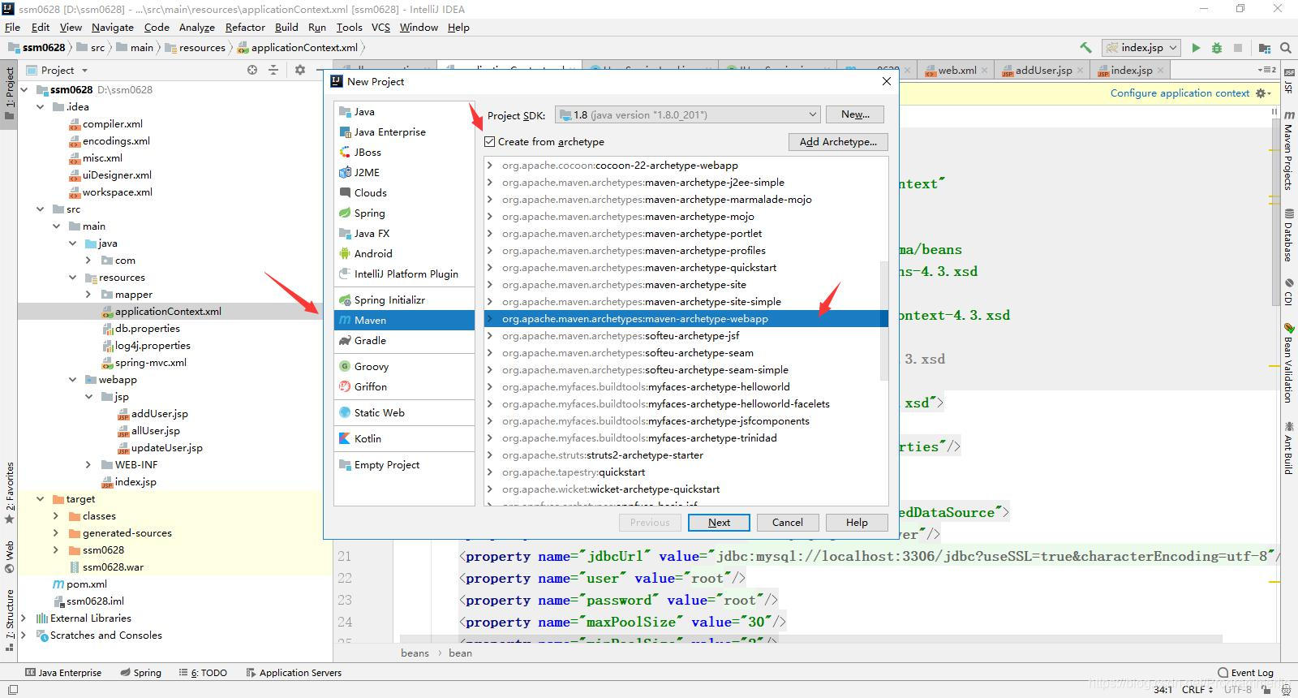The height and width of the screenshot is (698, 1298).
Task: Open the Project view mode dropdown
Action: pos(57,71)
